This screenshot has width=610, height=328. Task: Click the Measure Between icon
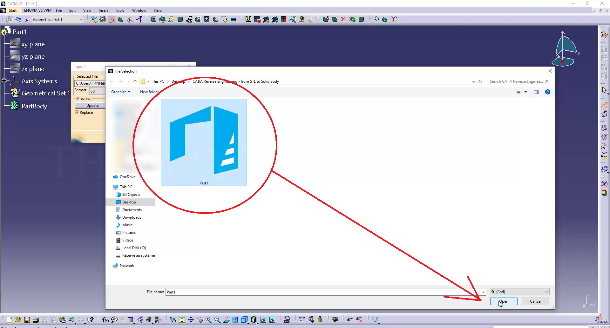(x=302, y=319)
